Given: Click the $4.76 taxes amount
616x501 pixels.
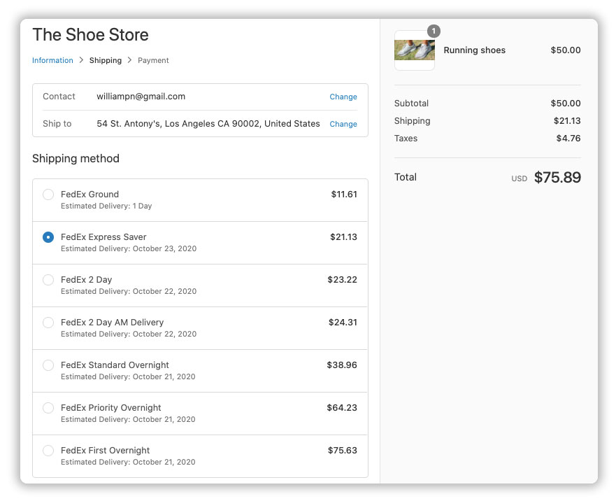Looking at the screenshot, I should click(x=568, y=139).
